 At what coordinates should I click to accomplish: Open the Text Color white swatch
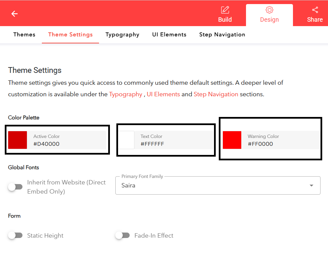[125, 140]
